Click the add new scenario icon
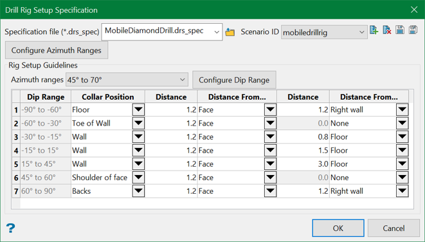This screenshot has height=242, width=425. pos(374,30)
